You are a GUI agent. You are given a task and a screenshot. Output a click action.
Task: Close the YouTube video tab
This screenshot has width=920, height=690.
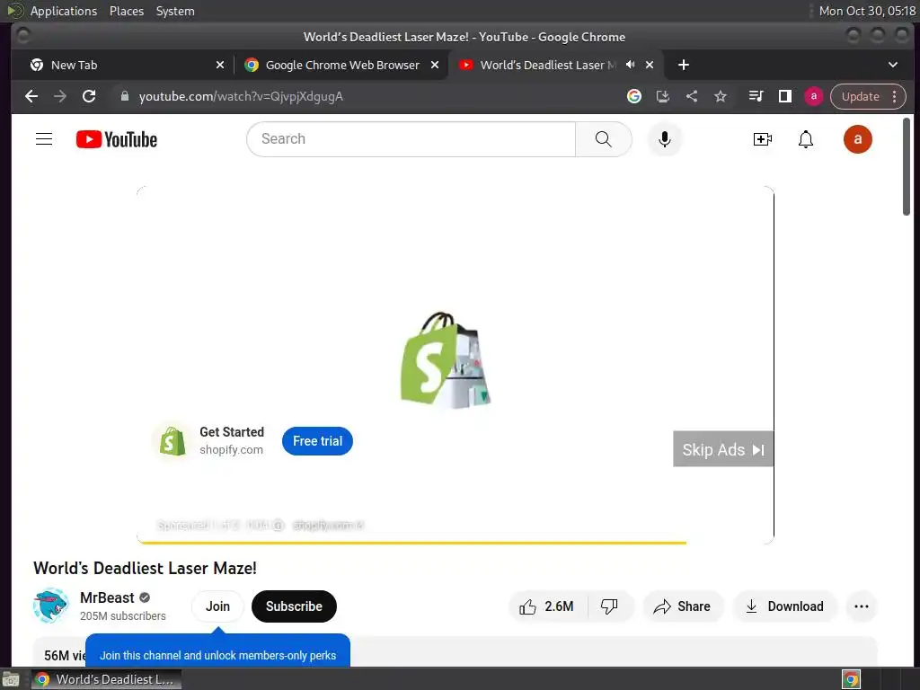(x=650, y=65)
